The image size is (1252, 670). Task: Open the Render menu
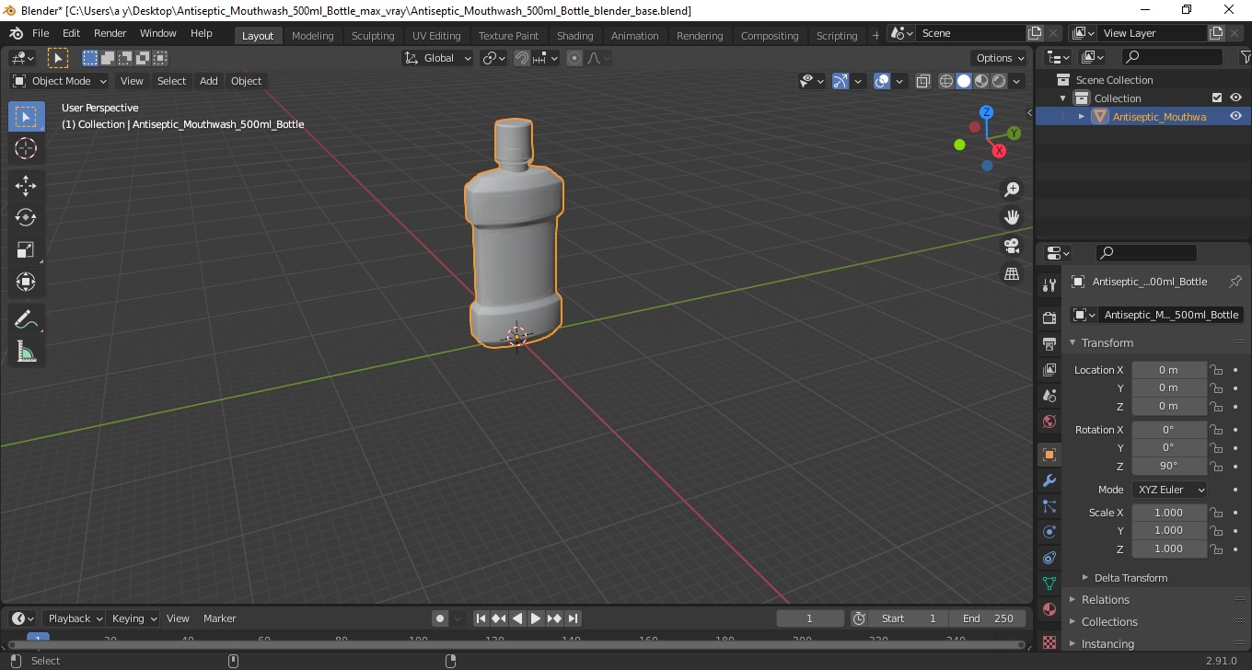pyautogui.click(x=110, y=33)
